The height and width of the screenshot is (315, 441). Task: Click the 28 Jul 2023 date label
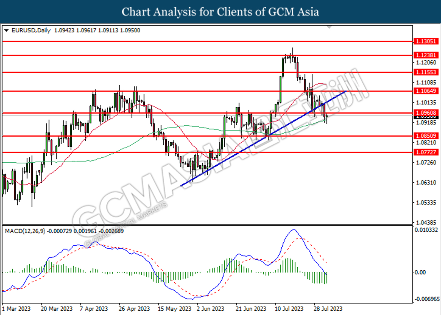pyautogui.click(x=328, y=309)
